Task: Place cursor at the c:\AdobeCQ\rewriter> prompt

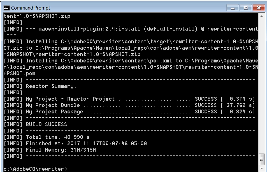Action: coord(35,169)
